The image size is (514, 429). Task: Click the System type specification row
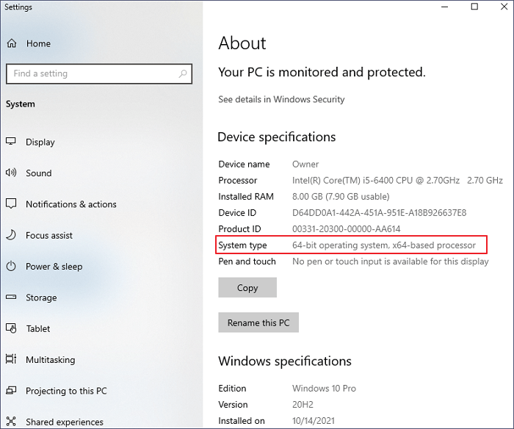point(352,245)
